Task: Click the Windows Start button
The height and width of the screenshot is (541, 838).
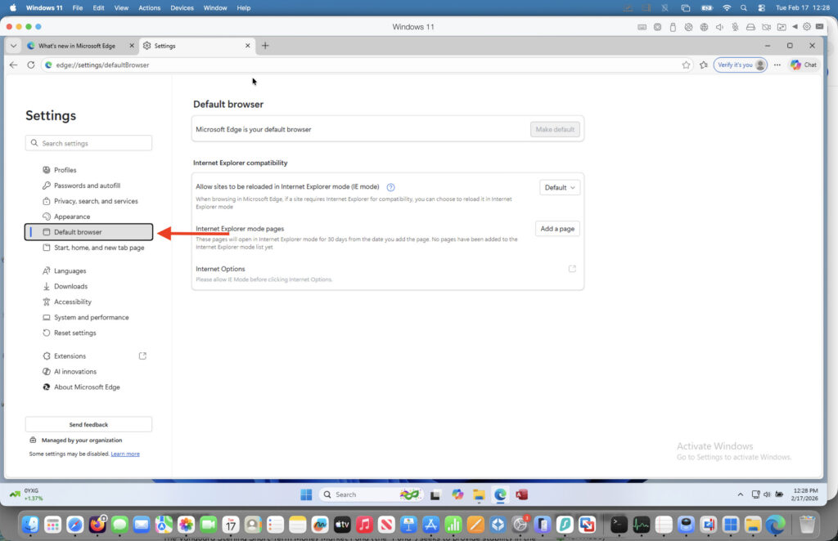Action: [306, 494]
